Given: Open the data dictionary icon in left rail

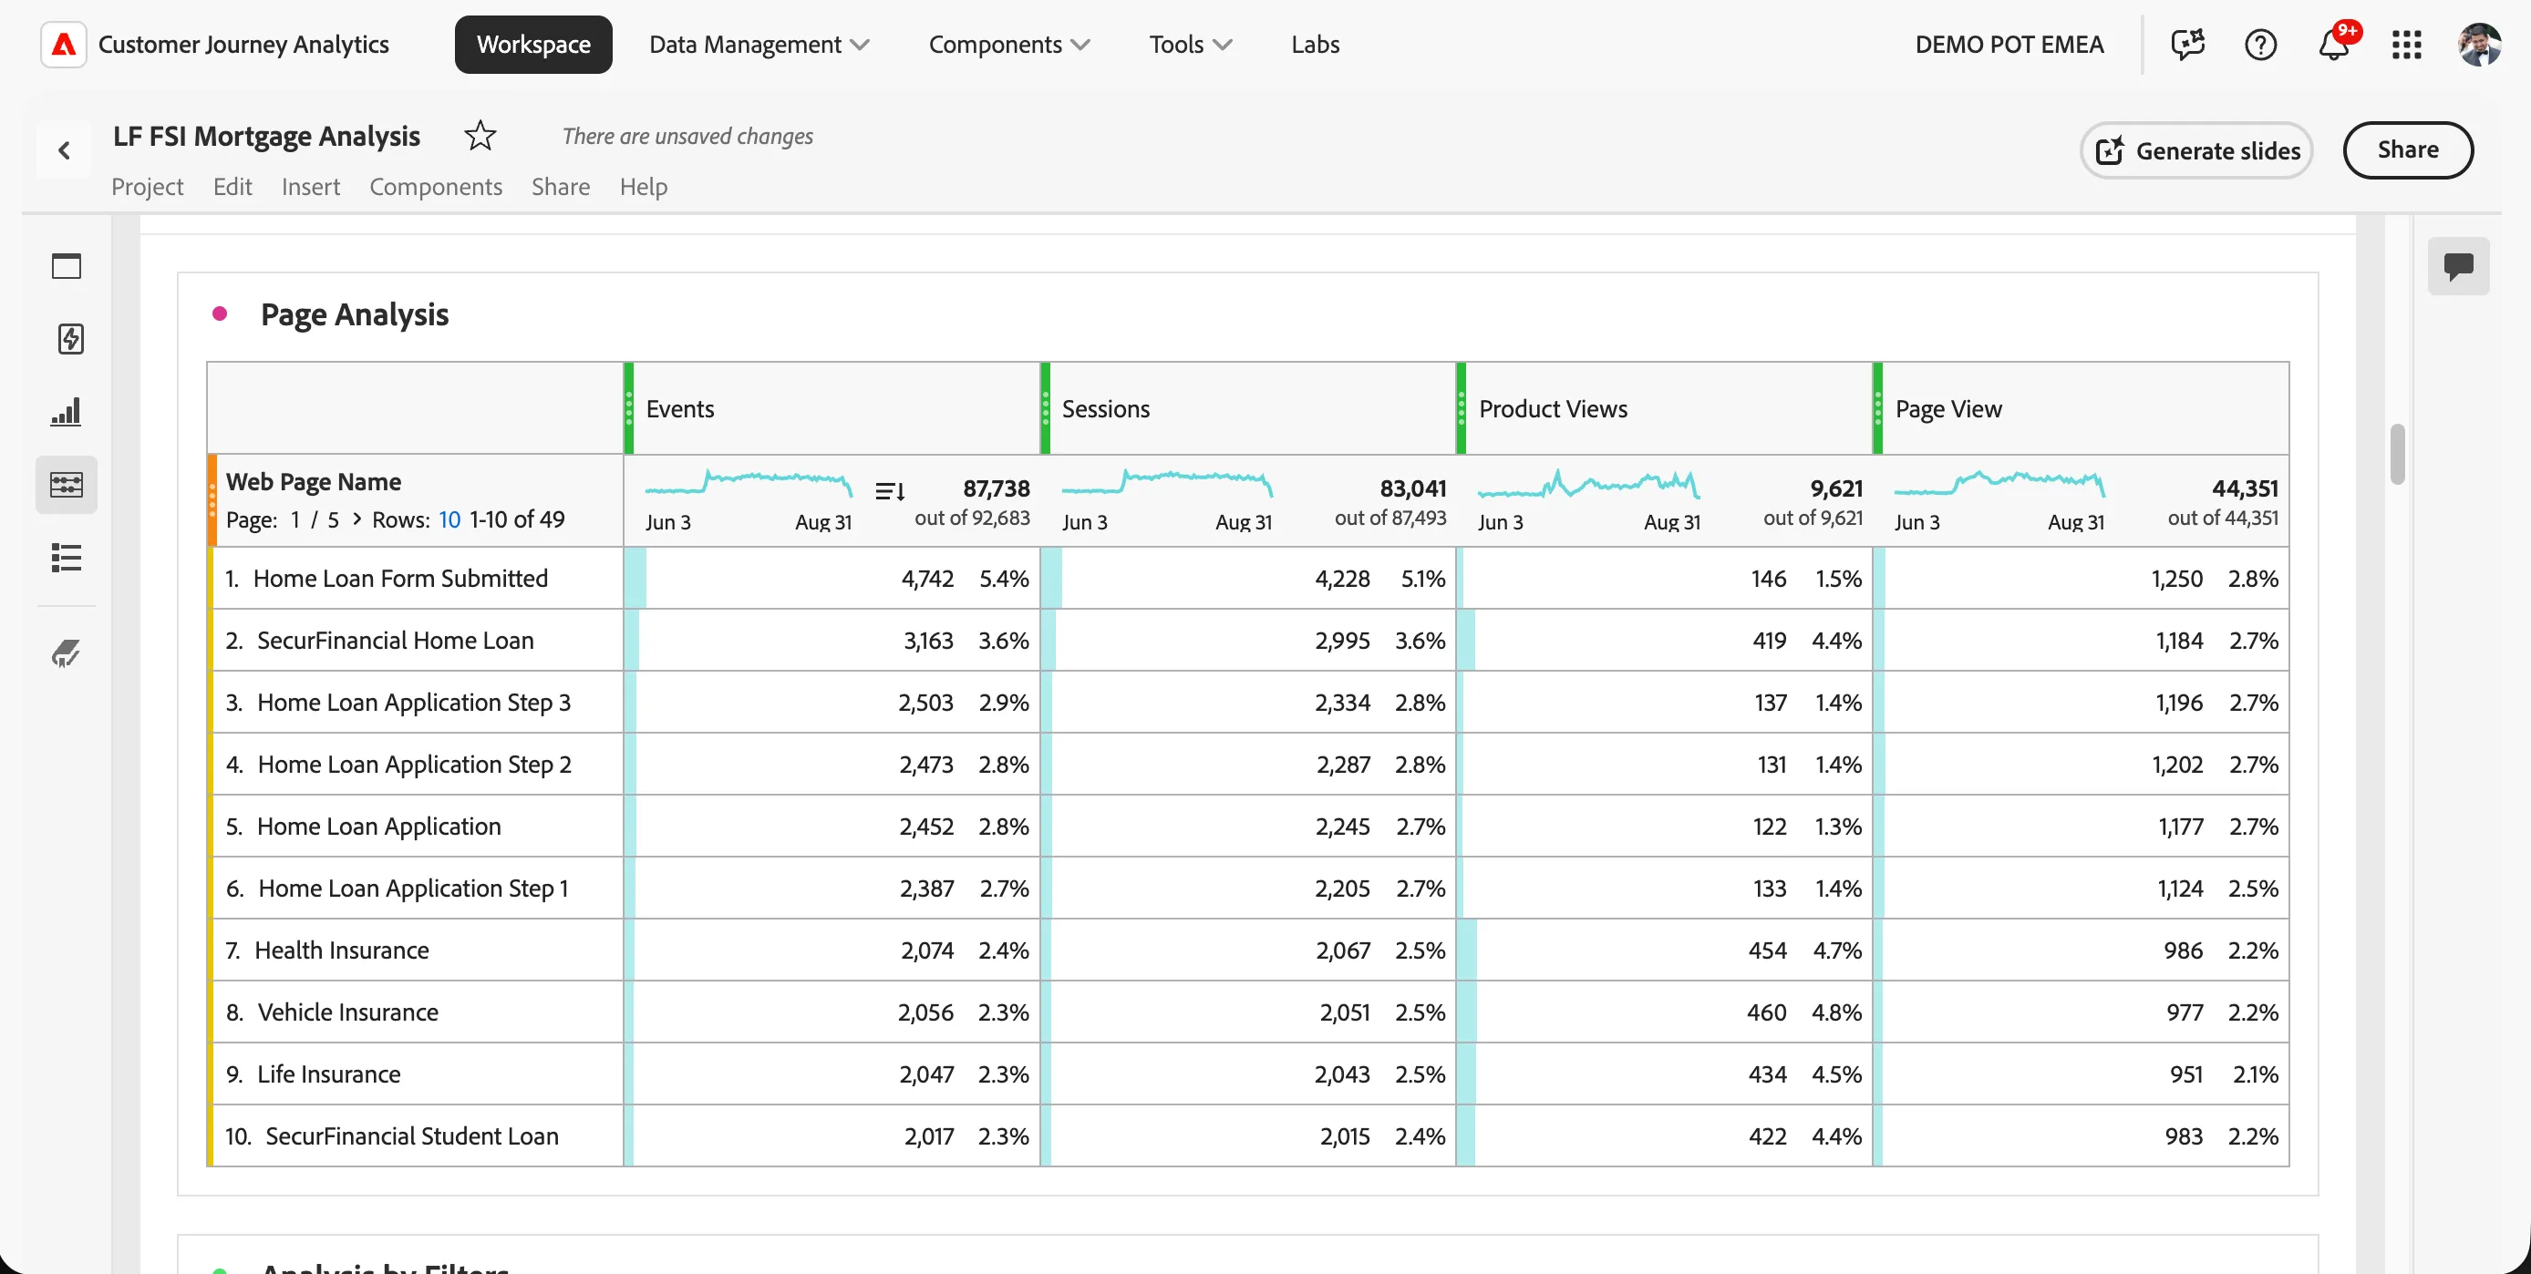Looking at the screenshot, I should (x=67, y=652).
